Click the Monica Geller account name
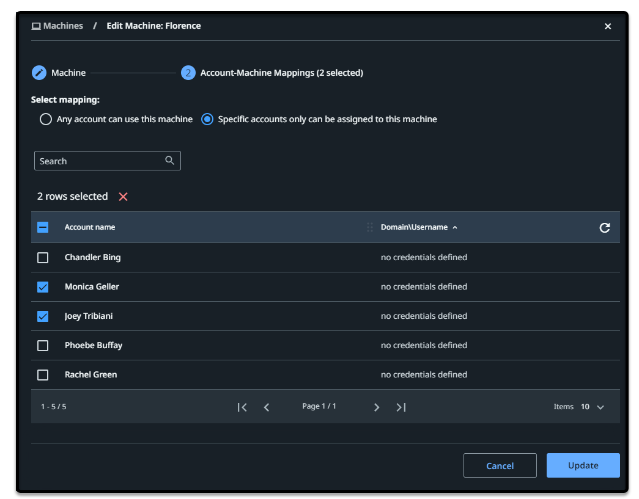The image size is (639, 499). pyautogui.click(x=92, y=286)
